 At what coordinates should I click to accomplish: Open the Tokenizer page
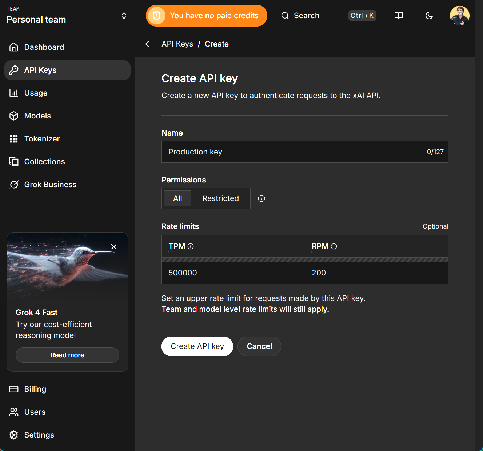pos(42,139)
